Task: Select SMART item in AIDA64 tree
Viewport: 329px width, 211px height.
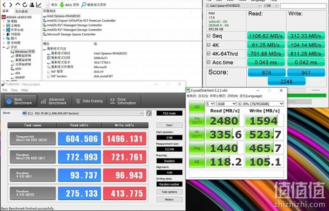Action: coord(20,77)
